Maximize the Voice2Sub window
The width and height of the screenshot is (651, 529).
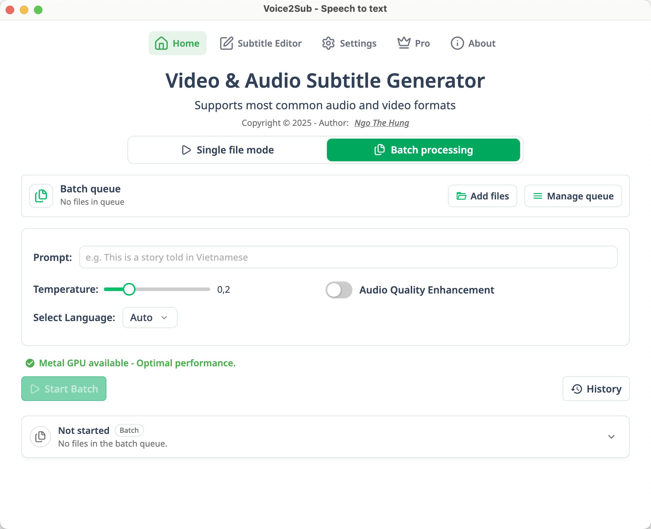click(x=38, y=10)
